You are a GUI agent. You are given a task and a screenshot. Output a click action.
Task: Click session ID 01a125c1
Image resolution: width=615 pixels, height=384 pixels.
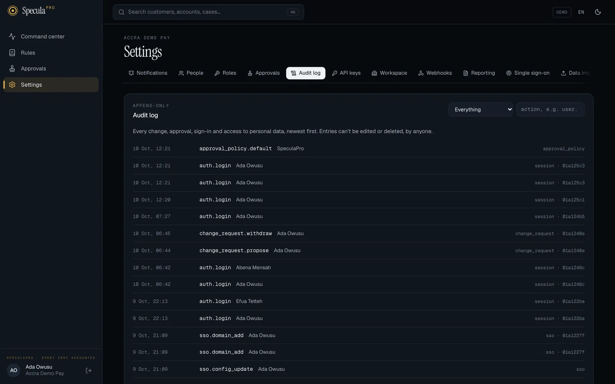[573, 200]
